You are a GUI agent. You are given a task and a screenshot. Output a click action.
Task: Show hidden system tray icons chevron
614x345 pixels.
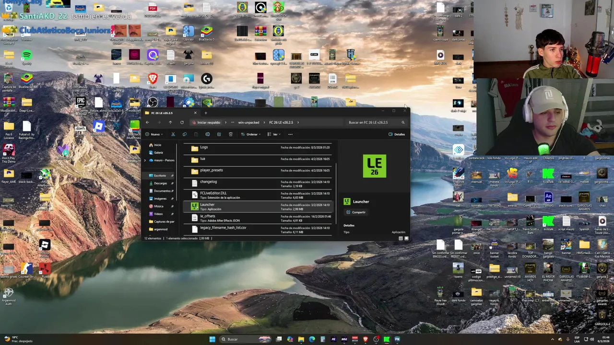[552, 339]
